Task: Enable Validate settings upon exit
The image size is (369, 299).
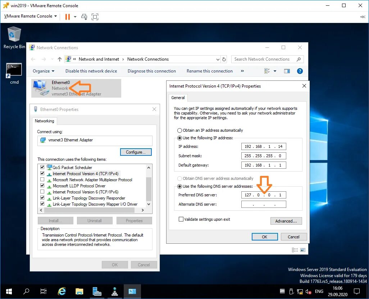Action: tap(181, 219)
